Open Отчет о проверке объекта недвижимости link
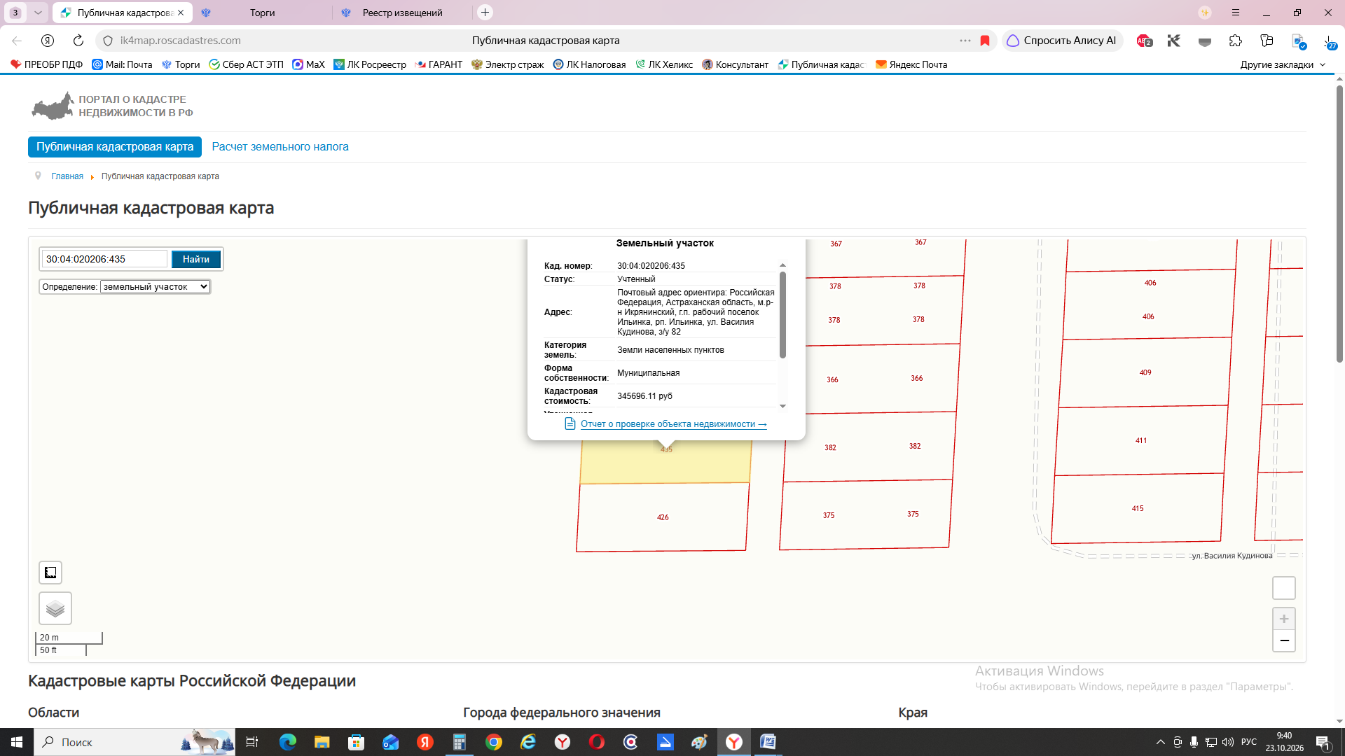 coord(673,424)
